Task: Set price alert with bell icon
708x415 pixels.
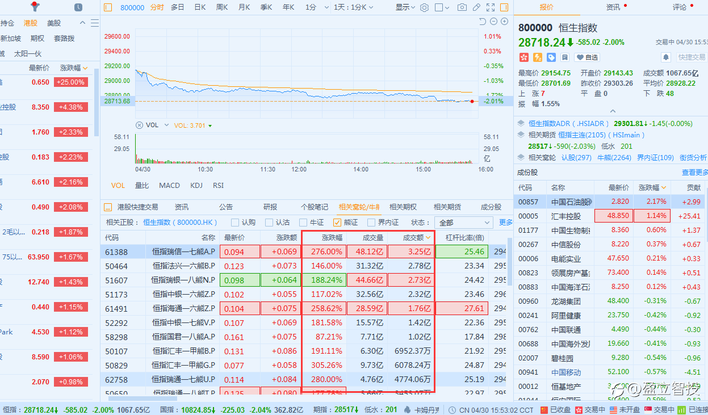Action: [x=666, y=57]
